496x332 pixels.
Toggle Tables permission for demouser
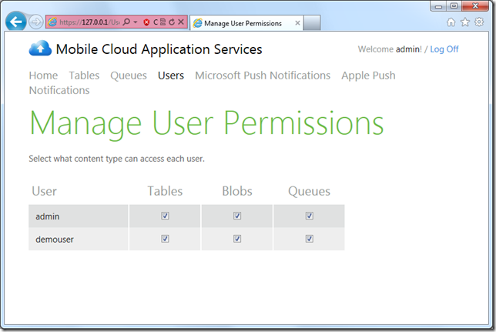pos(165,239)
